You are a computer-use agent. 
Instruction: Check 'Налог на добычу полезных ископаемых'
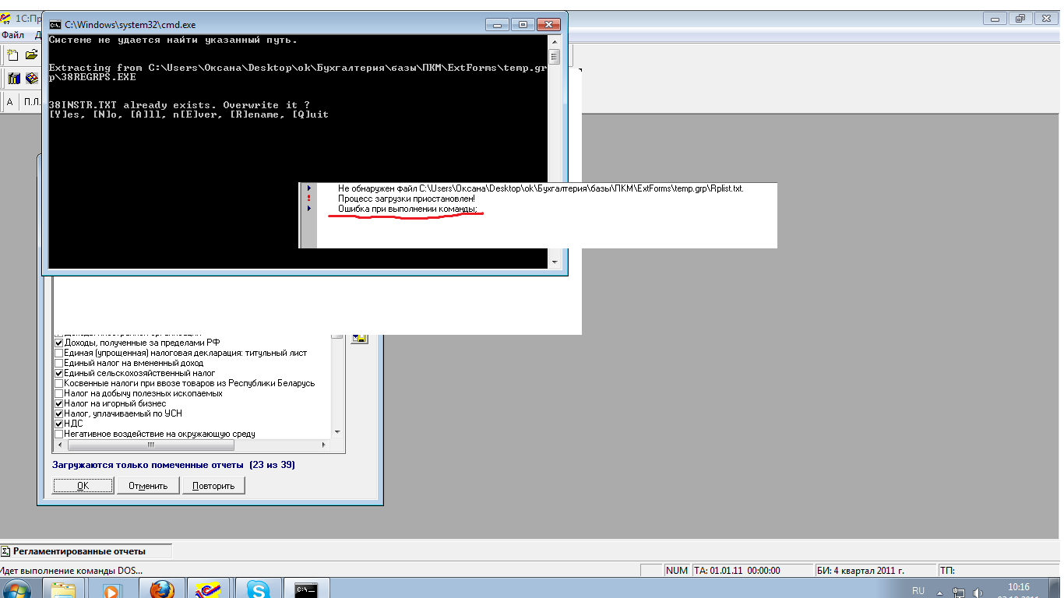click(x=58, y=393)
